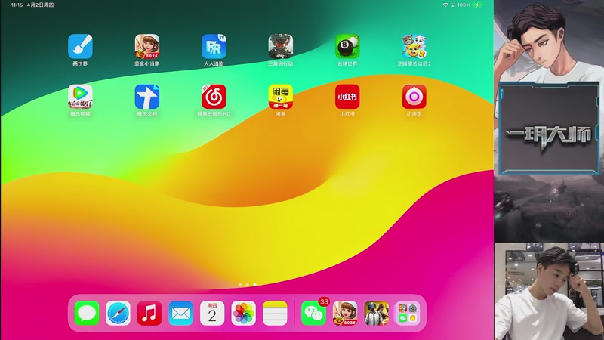Open Safari browser in the dock

pos(118,313)
